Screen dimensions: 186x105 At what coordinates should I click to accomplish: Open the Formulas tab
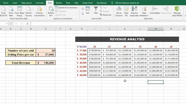[x=40, y=3]
